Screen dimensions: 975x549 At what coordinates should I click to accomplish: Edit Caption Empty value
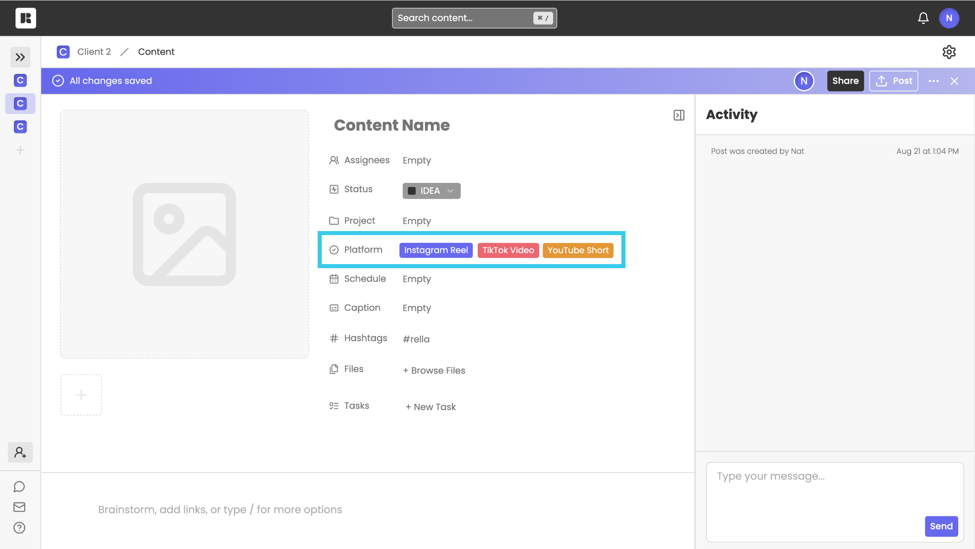point(416,308)
